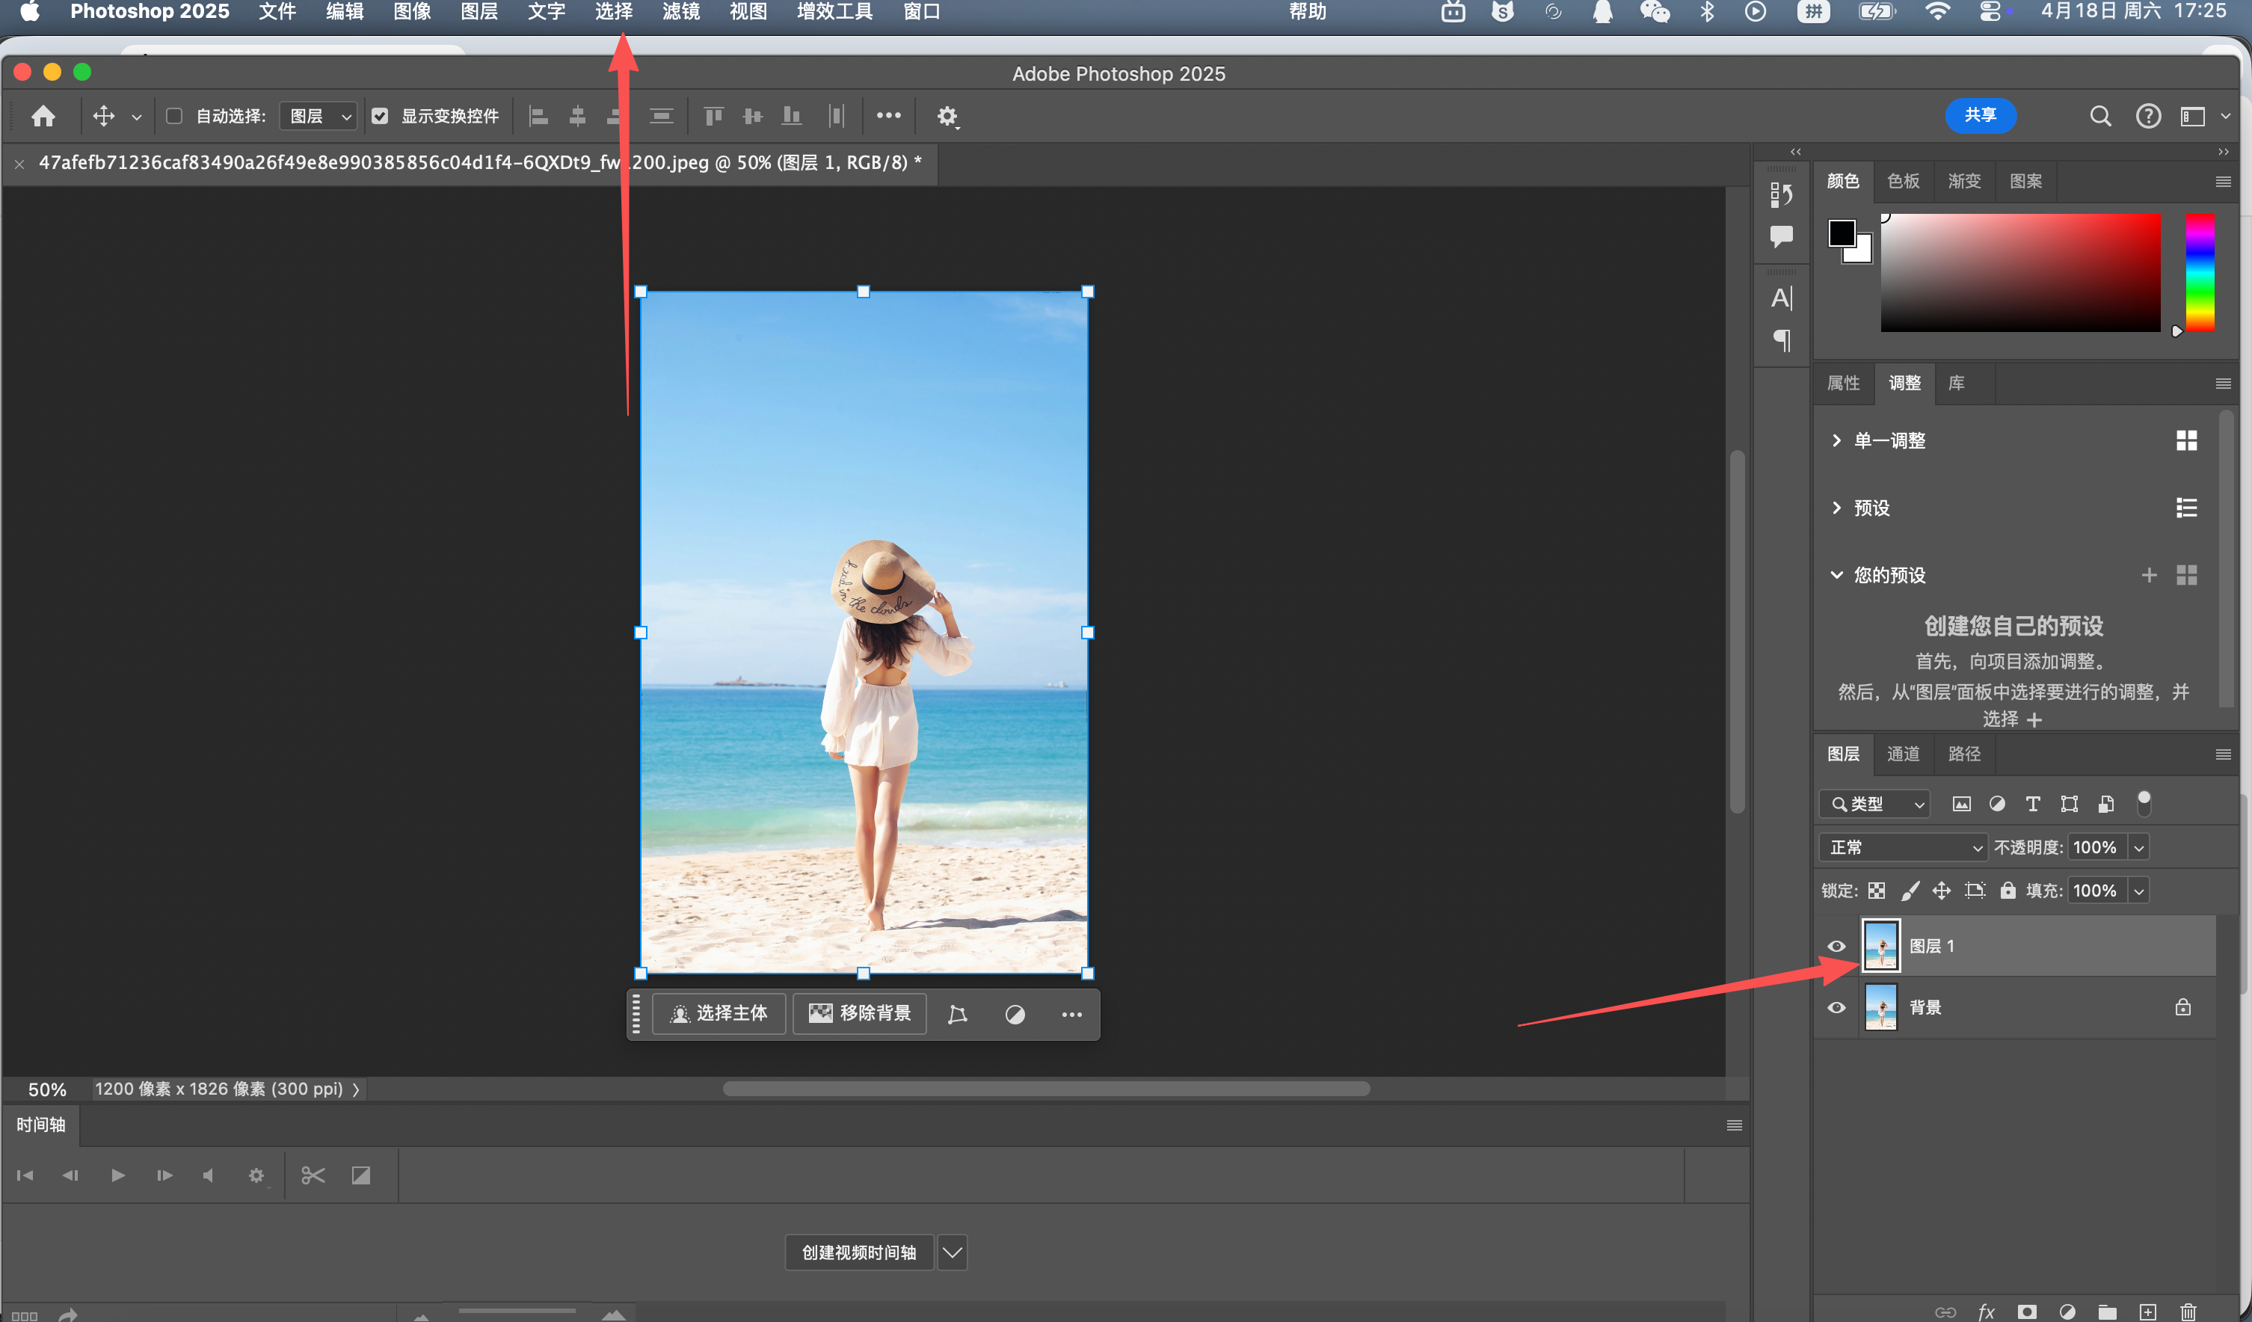Image resolution: width=2252 pixels, height=1322 pixels.
Task: Click the Select Subject button
Action: (719, 1014)
